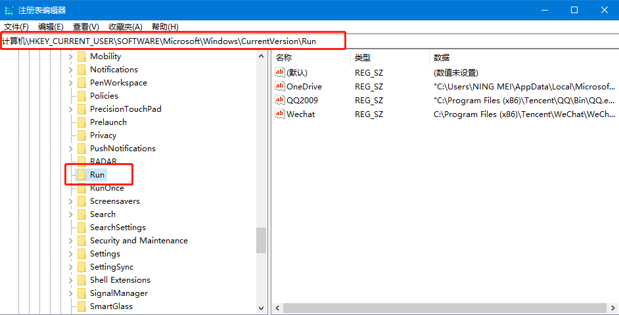Open the 文件(F) menu
The image size is (619, 315).
pos(16,27)
